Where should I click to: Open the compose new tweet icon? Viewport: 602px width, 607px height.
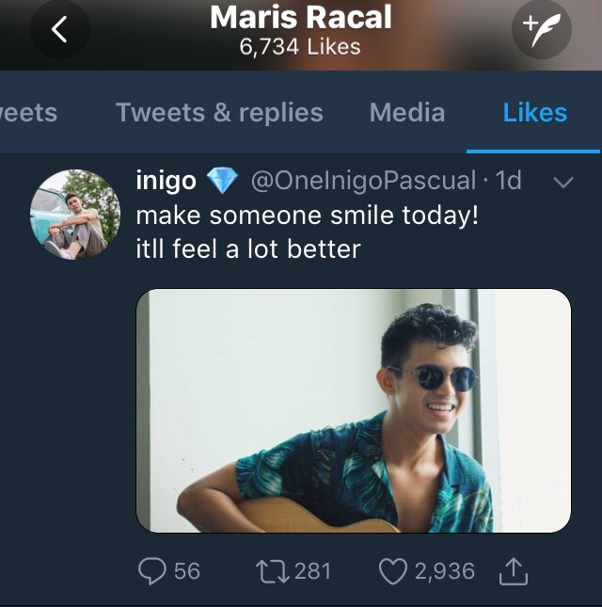(x=541, y=29)
